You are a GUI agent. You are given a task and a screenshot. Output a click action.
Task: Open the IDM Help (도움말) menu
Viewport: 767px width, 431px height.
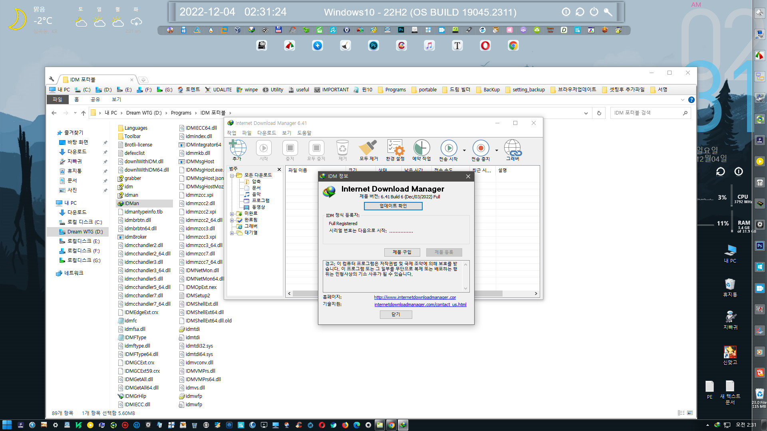pos(304,133)
